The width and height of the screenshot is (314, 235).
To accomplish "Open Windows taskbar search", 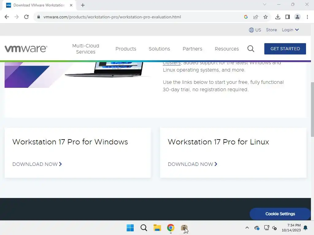I will [x=144, y=228].
